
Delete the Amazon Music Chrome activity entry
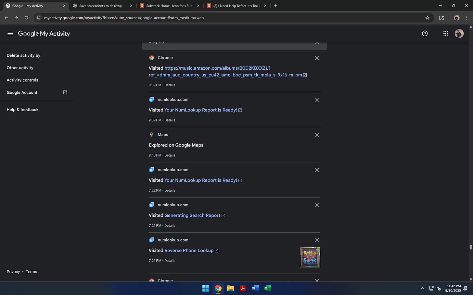pos(317,58)
